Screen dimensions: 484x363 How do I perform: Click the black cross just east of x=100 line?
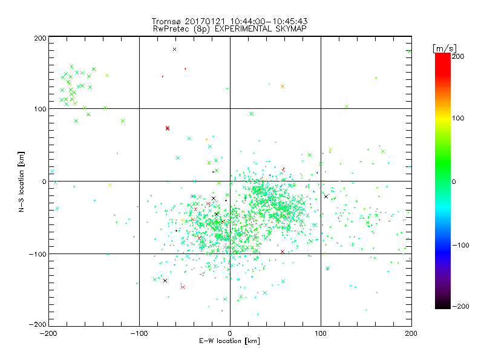[326, 196]
